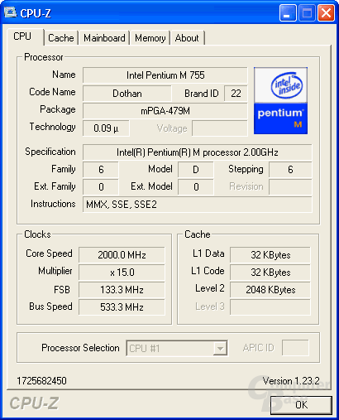Click the empty Level 3 field
Image resolution: width=339 pixels, height=420 pixels.
(x=270, y=307)
